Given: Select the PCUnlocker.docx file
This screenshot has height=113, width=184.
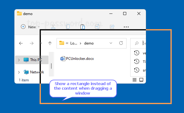Looking at the screenshot, I should (77, 59).
